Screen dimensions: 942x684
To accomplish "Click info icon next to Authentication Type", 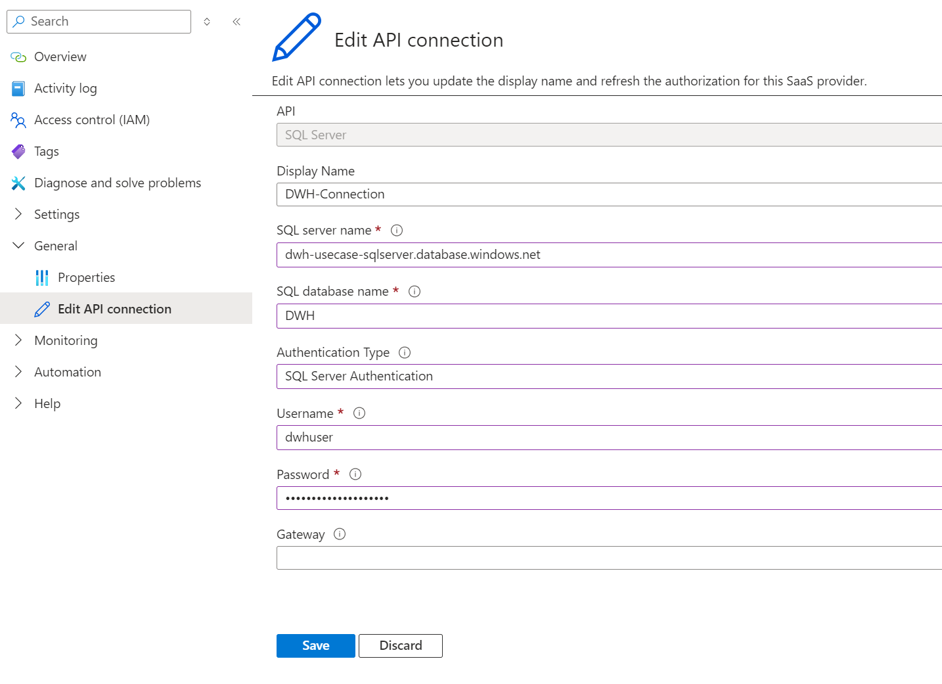I will tap(405, 353).
